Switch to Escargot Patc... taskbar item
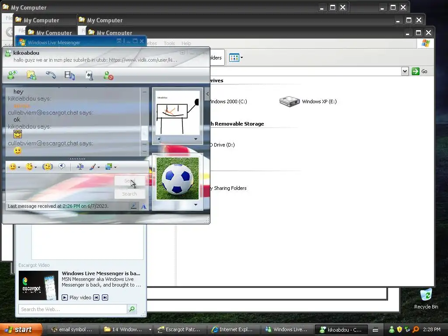 179,329
